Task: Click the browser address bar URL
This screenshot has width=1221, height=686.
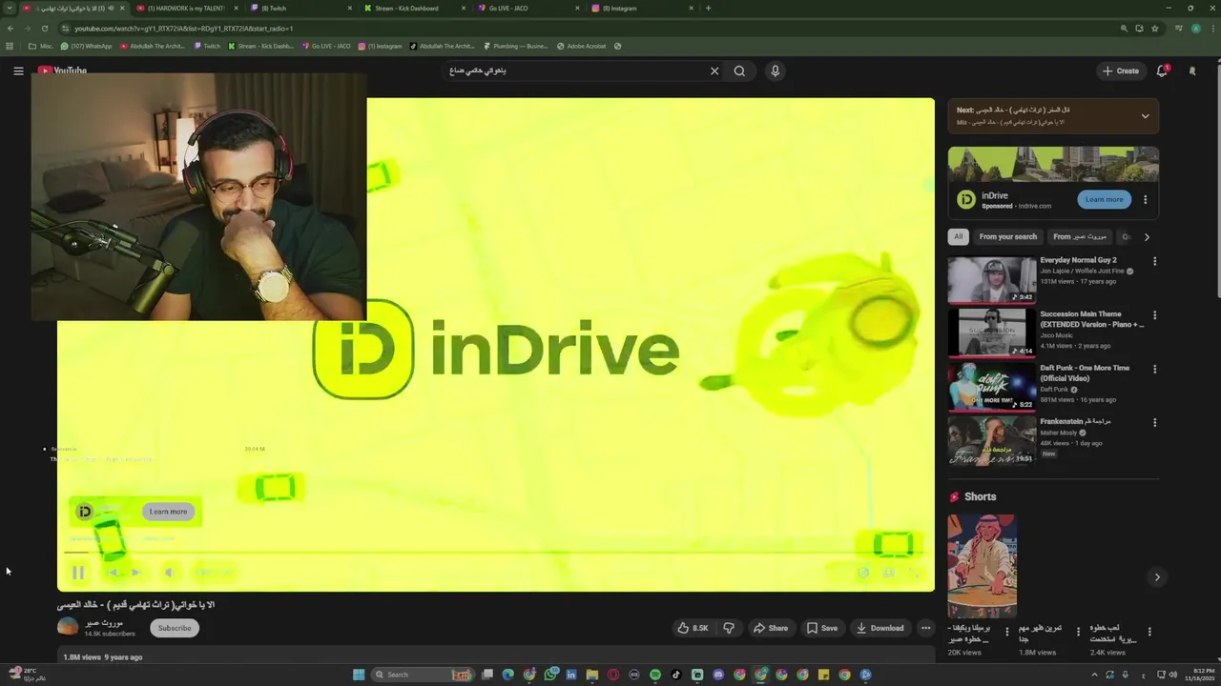Action: (x=184, y=29)
